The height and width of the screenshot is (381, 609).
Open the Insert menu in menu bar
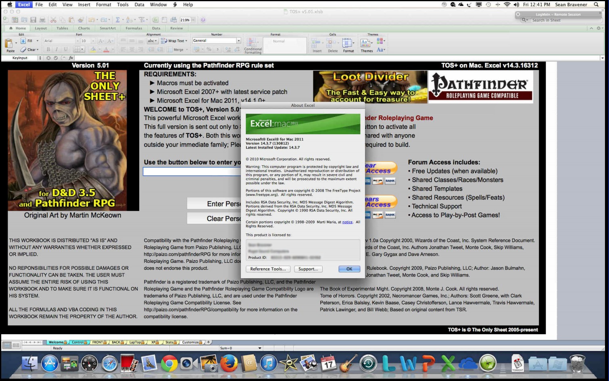point(84,4)
